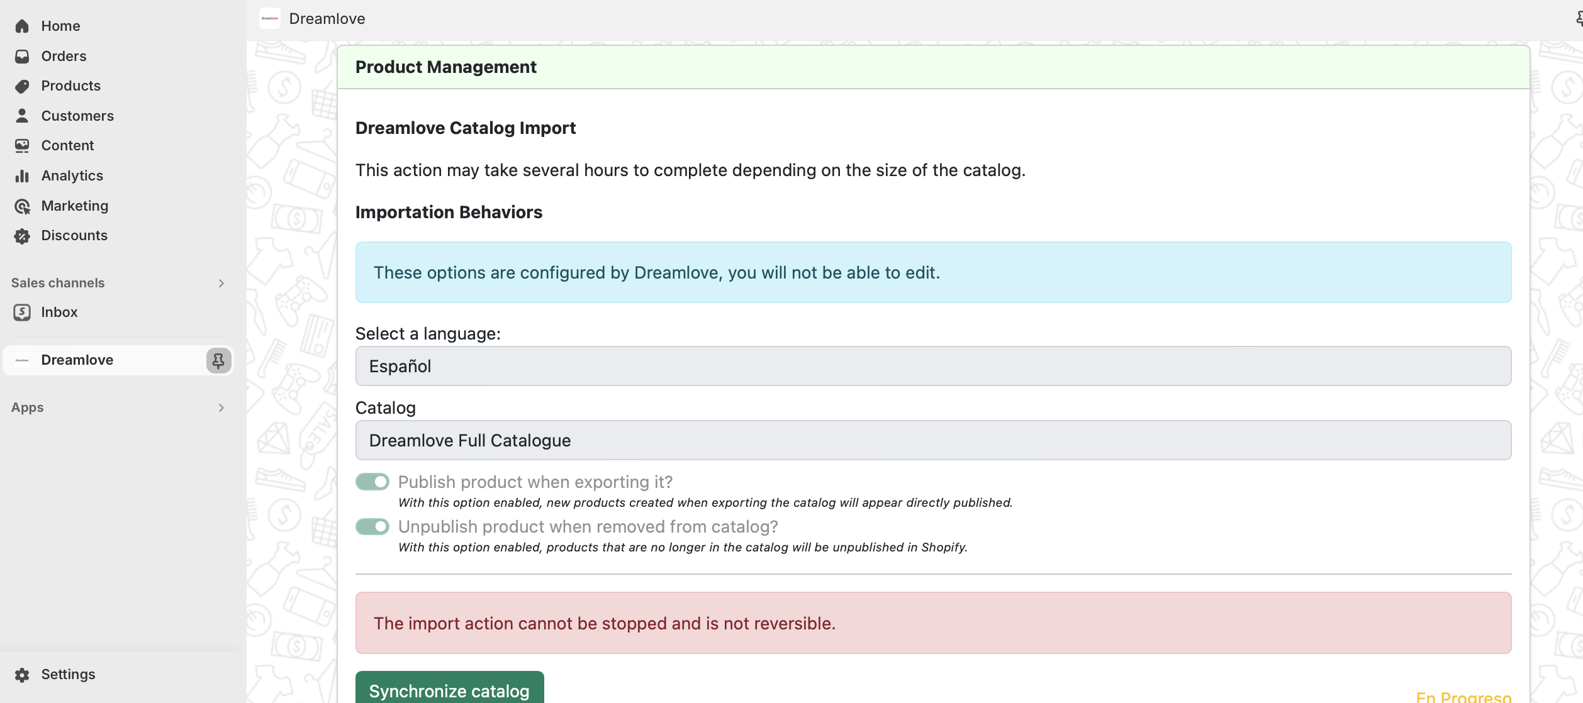This screenshot has height=703, width=1583.
Task: Click the Marketing target icon
Action: click(x=22, y=206)
